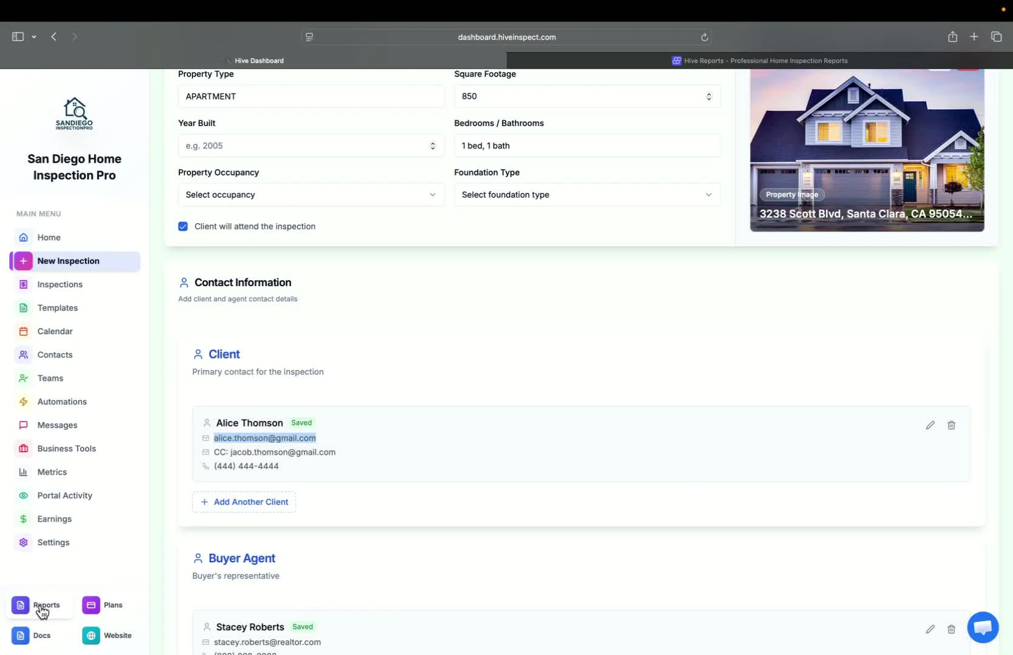Uncheck 'Client will attend the inspection'
This screenshot has width=1013, height=655.
[x=183, y=226]
